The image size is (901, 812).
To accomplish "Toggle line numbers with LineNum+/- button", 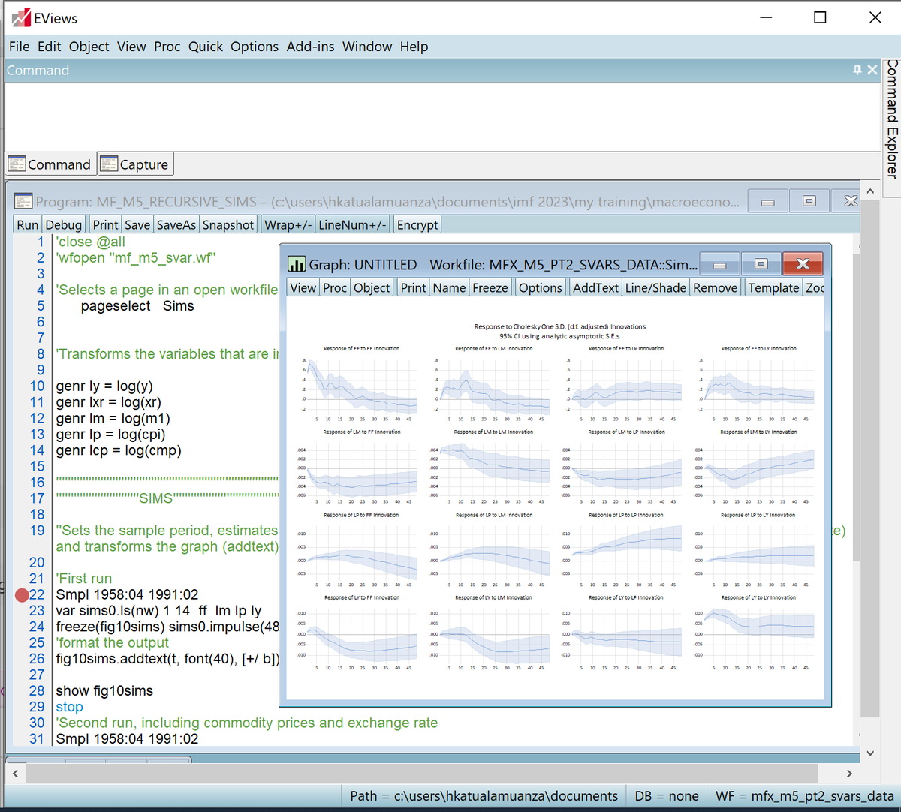I will point(353,224).
